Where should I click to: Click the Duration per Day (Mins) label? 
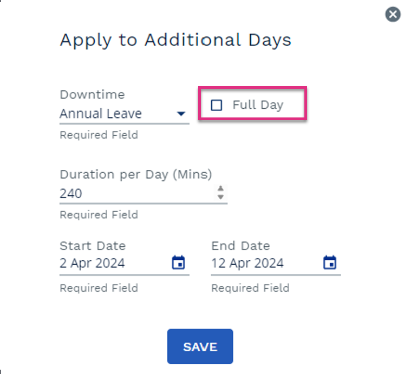point(136,175)
